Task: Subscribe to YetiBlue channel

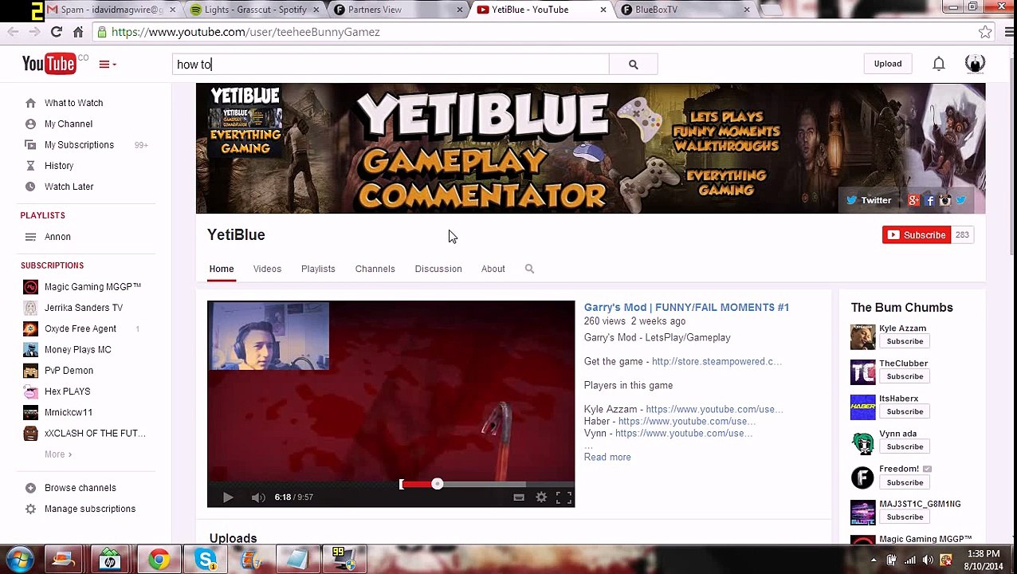Action: [x=917, y=234]
